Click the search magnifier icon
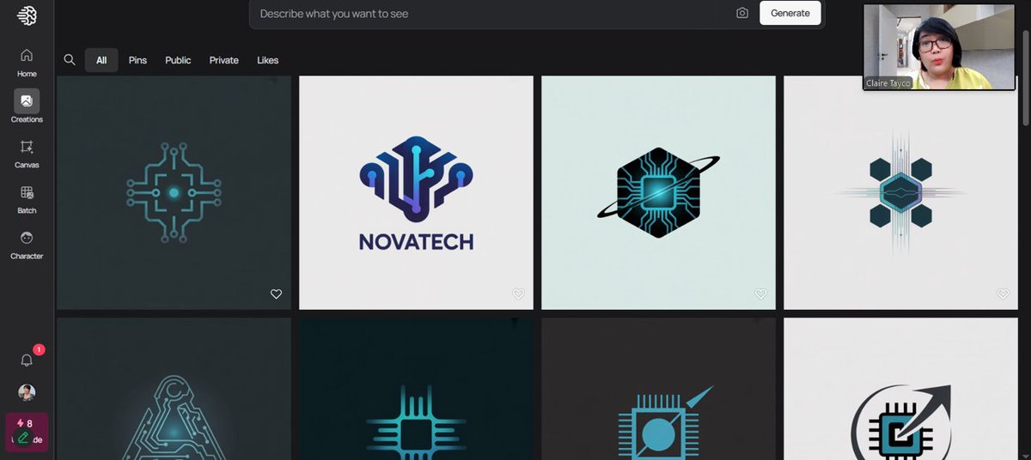Screen dimensions: 1031x460 [x=70, y=60]
